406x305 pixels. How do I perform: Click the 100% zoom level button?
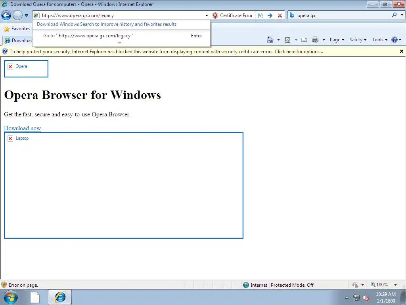pos(379,285)
